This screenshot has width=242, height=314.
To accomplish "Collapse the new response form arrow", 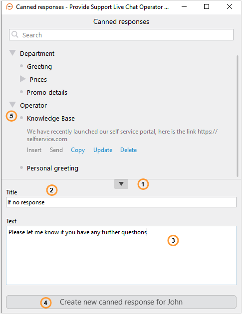I will pos(121,184).
